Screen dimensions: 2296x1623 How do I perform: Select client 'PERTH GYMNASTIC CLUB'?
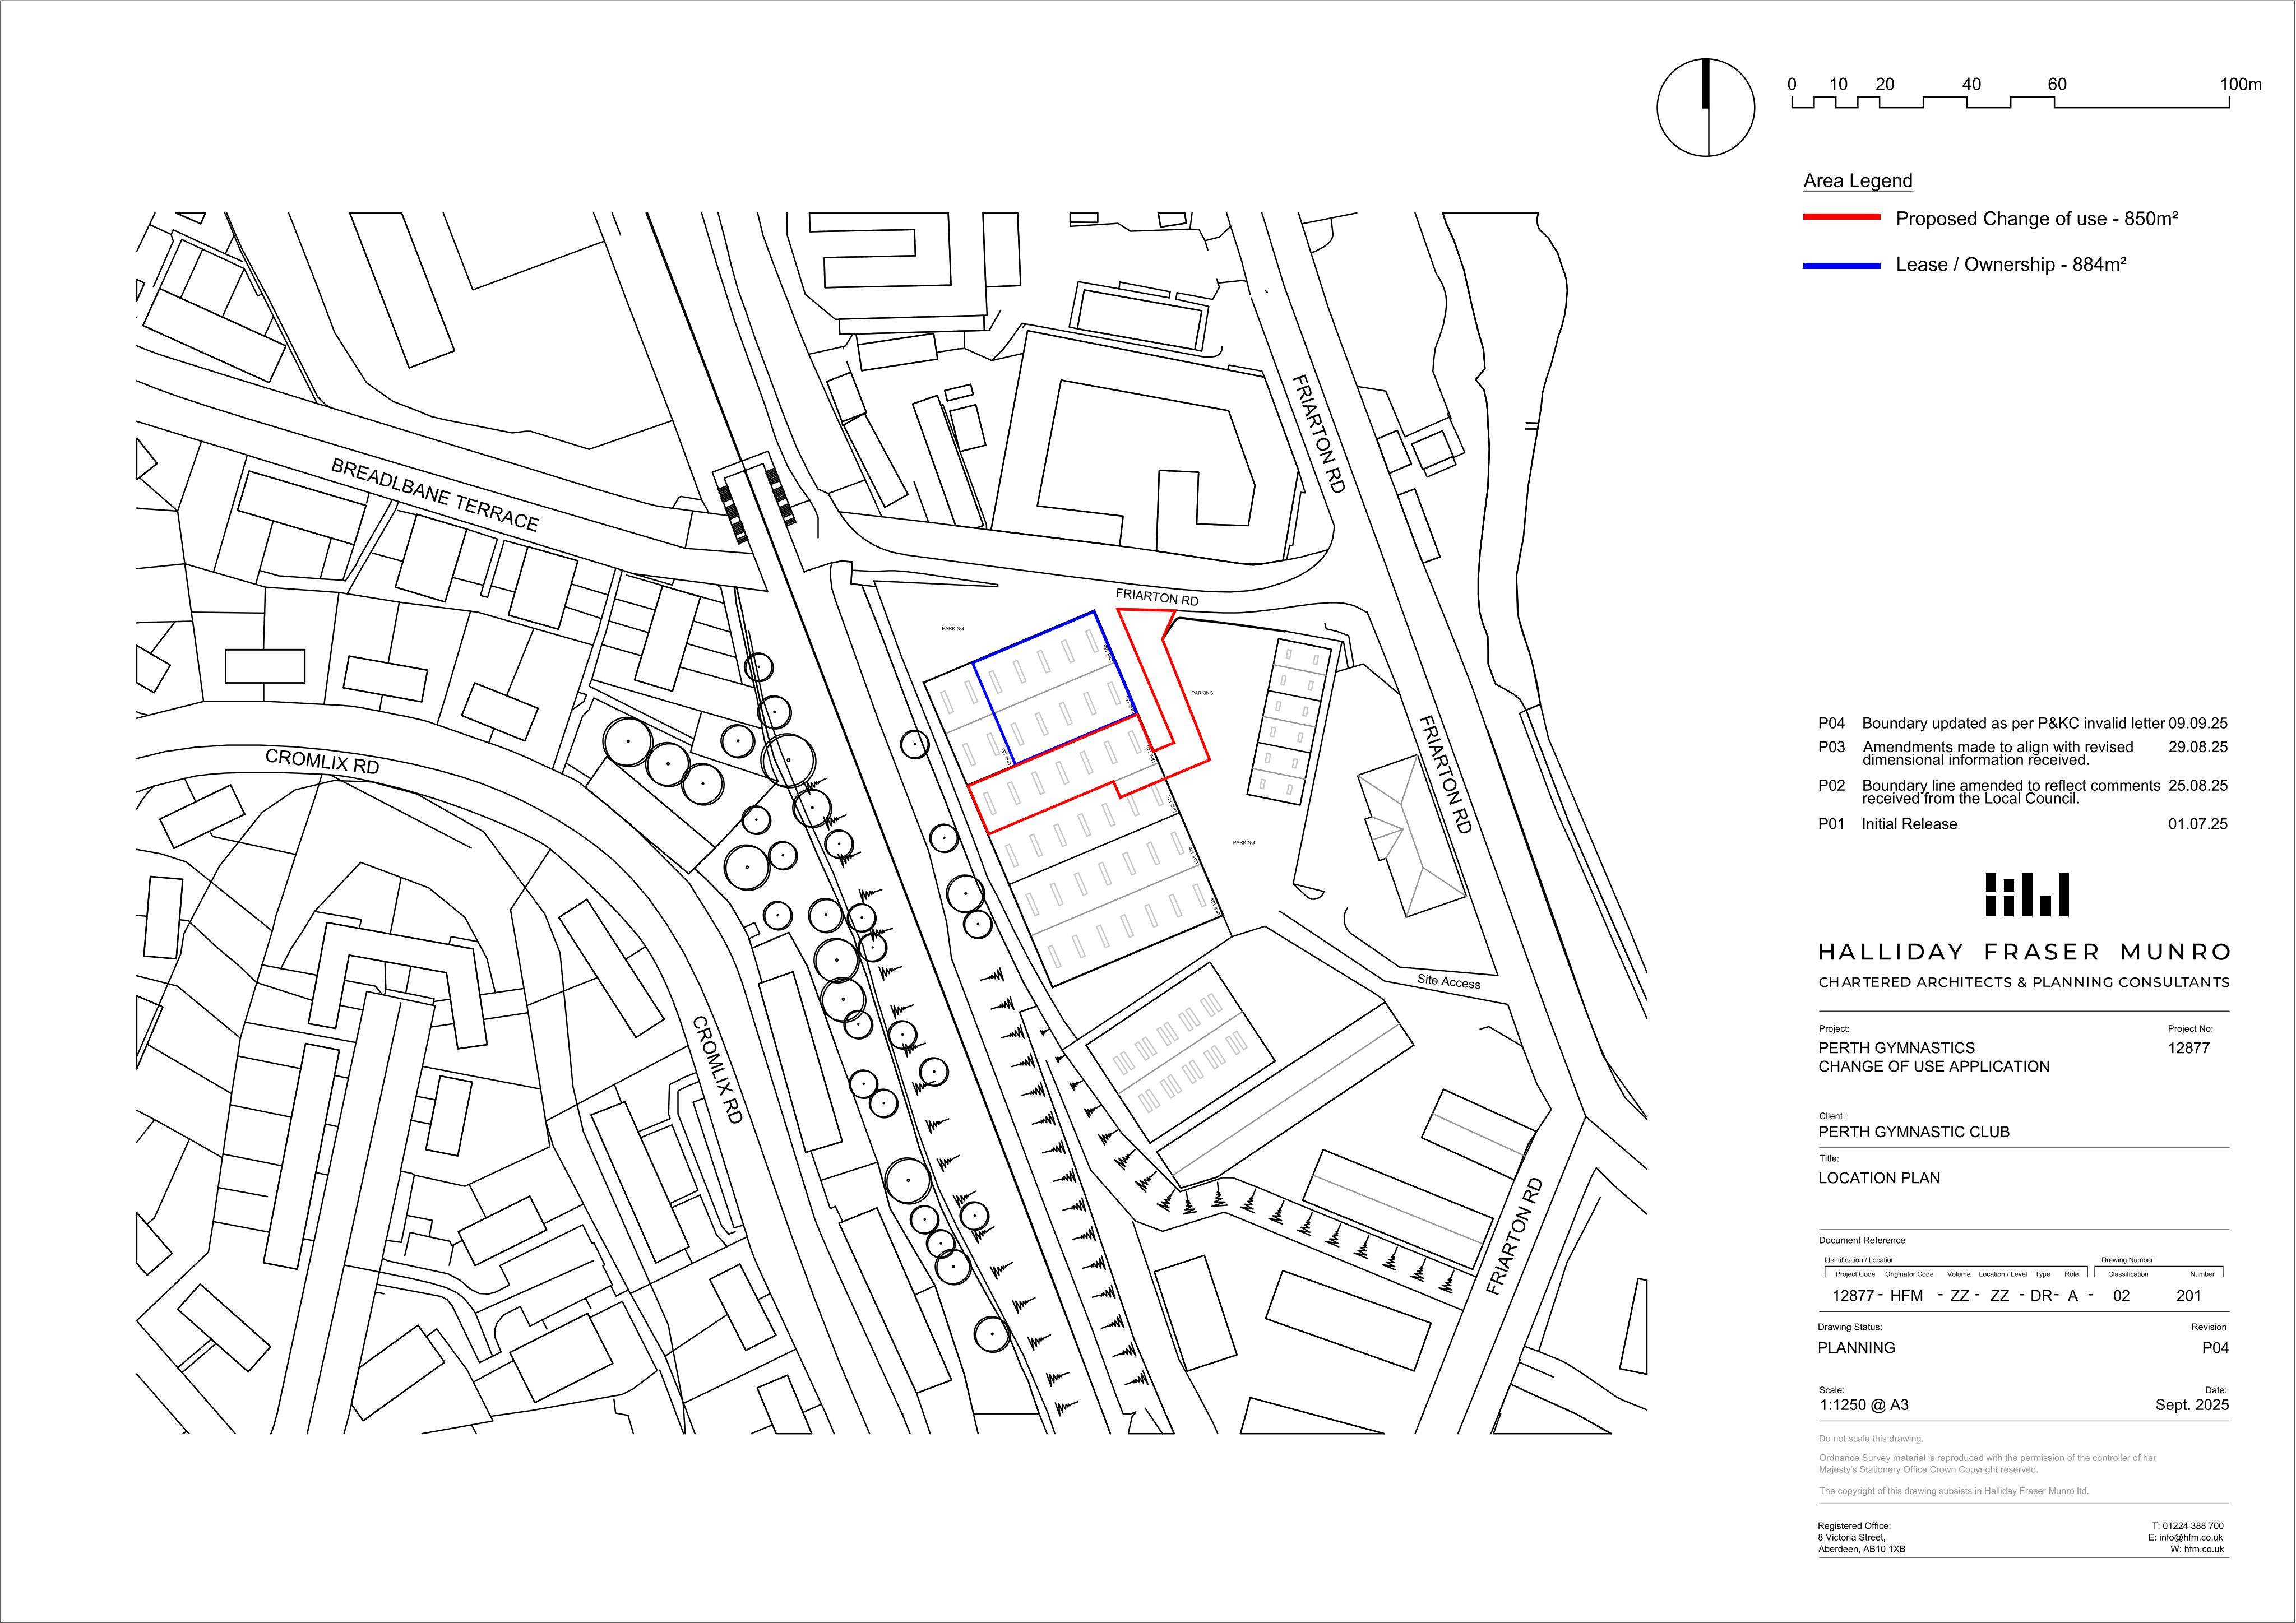point(1913,1132)
